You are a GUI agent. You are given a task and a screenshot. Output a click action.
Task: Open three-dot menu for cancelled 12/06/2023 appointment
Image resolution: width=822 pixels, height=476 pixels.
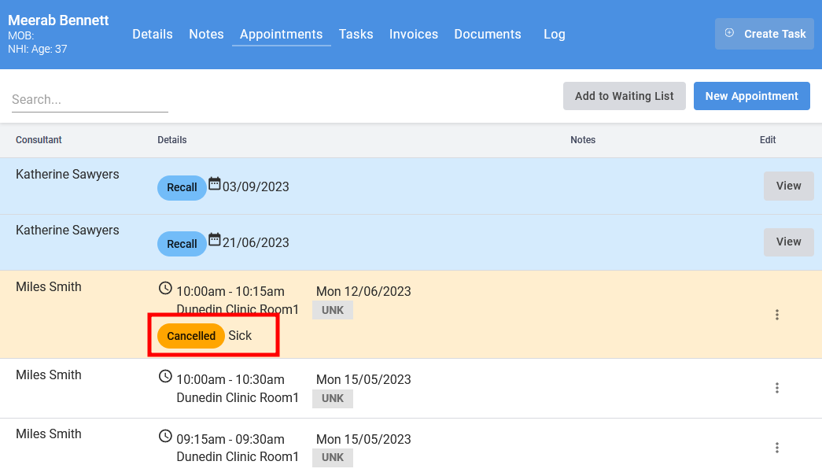[776, 315]
